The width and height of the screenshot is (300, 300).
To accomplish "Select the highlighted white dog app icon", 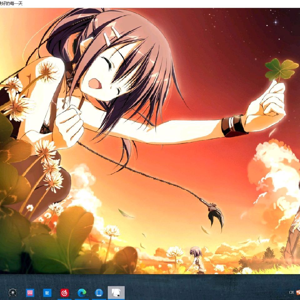I will click(116, 293).
